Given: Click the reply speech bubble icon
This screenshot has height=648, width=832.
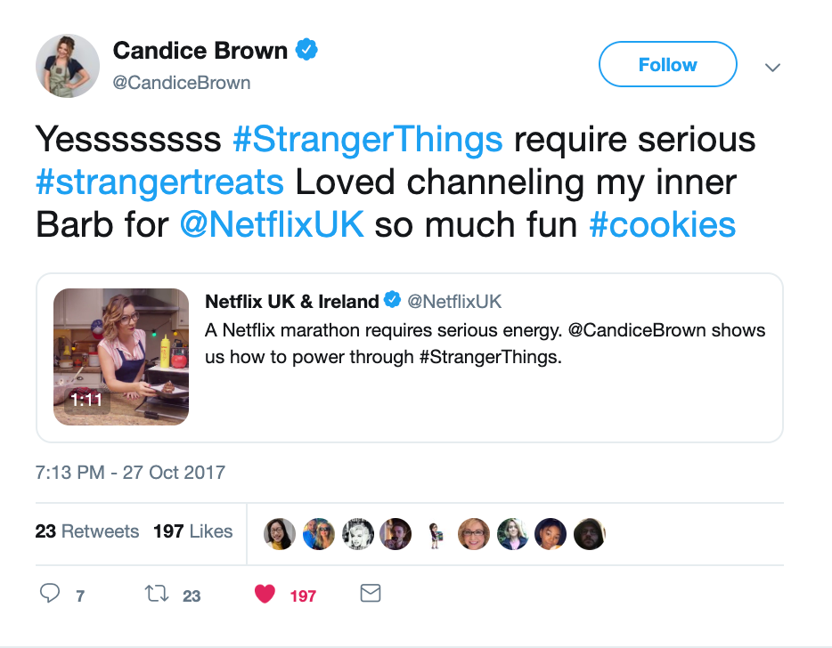Looking at the screenshot, I should coord(51,594).
